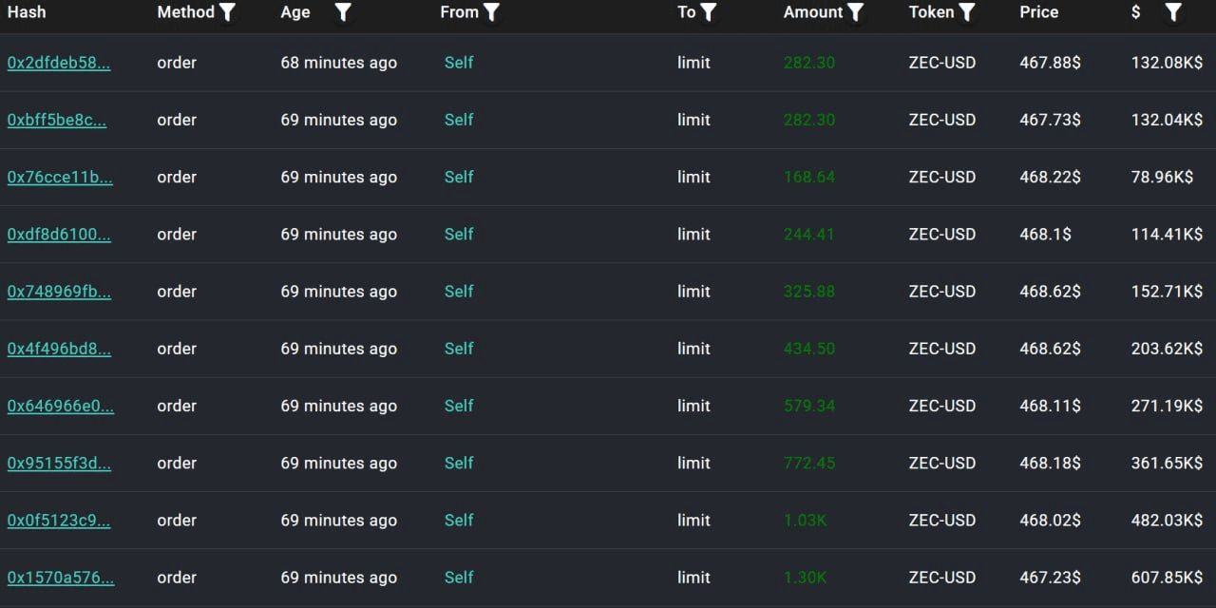Open transaction hash 0x646966e0...
The width and height of the screenshot is (1216, 608).
pyautogui.click(x=61, y=406)
